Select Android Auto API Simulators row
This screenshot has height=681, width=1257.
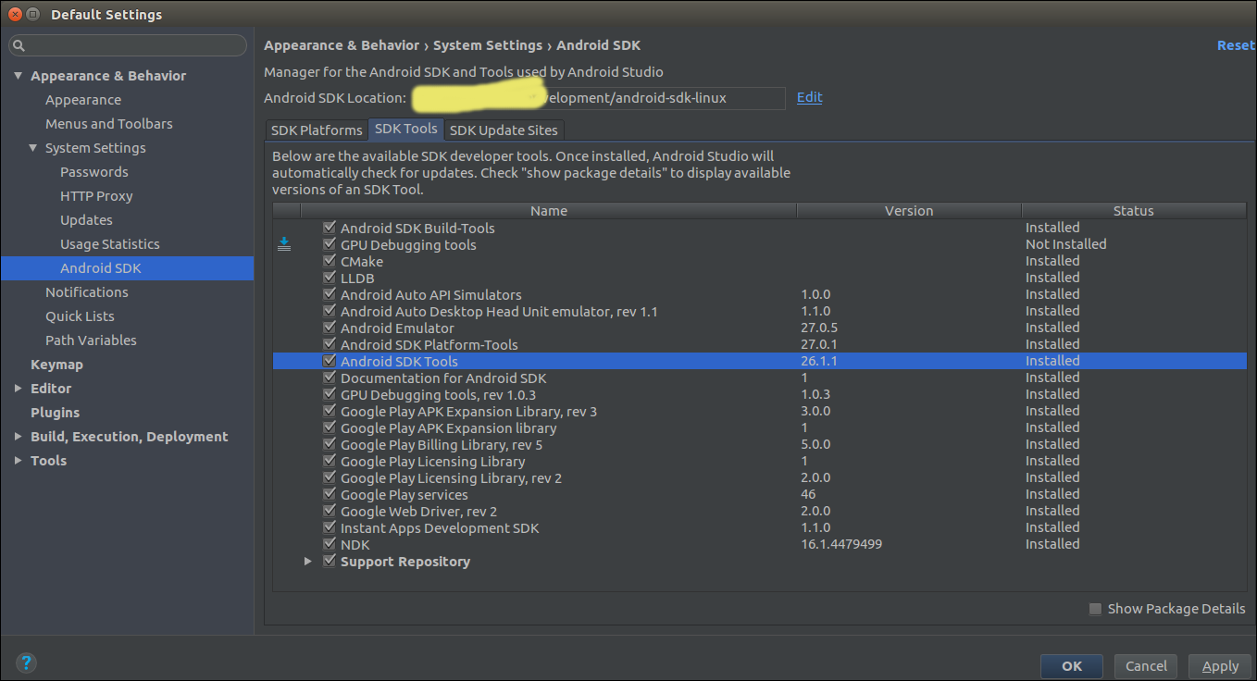pos(760,294)
